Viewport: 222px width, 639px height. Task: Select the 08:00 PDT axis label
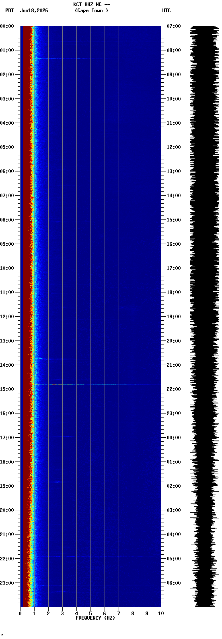point(7,220)
